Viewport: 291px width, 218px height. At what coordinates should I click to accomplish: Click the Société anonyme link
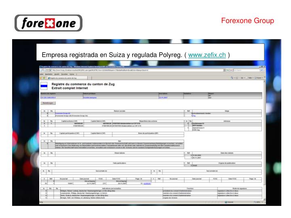[x=90, y=98]
